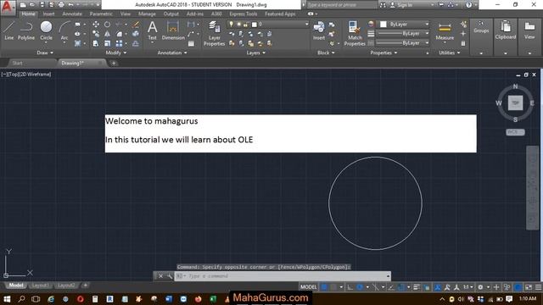Image resolution: width=543 pixels, height=305 pixels.
Task: Click the Mirror tool icon
Action: coord(108,34)
